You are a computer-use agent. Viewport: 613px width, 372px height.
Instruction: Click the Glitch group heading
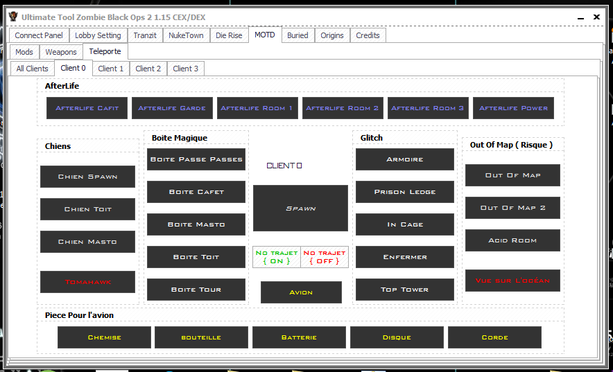click(x=372, y=138)
